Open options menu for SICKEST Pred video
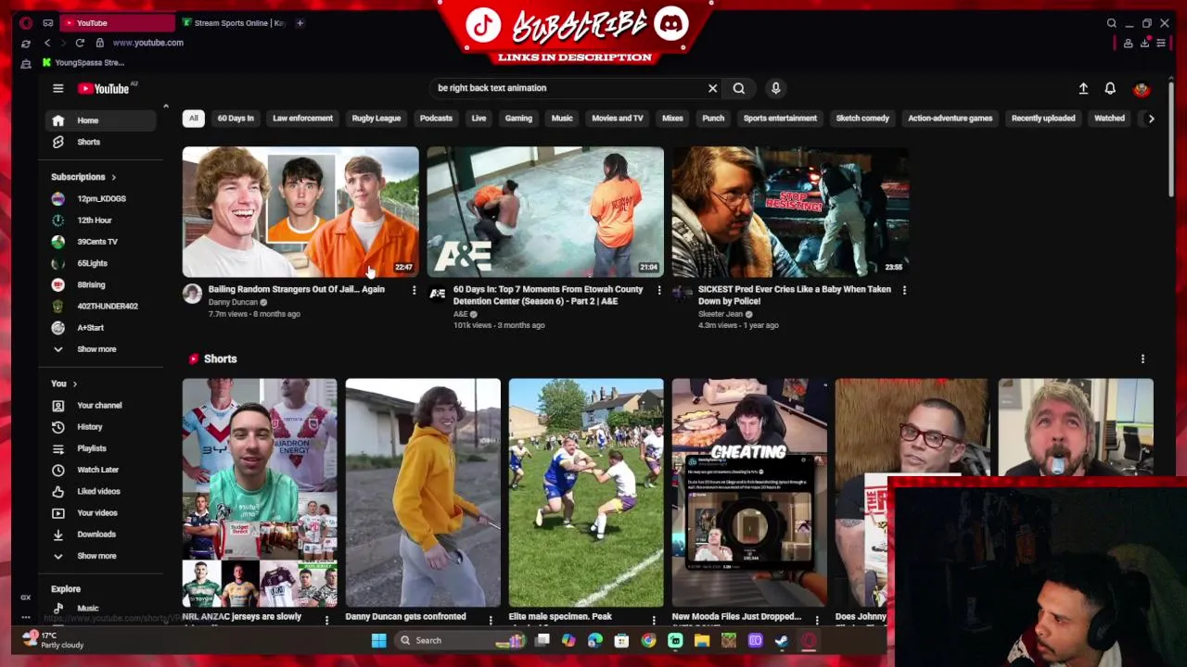 pyautogui.click(x=904, y=290)
